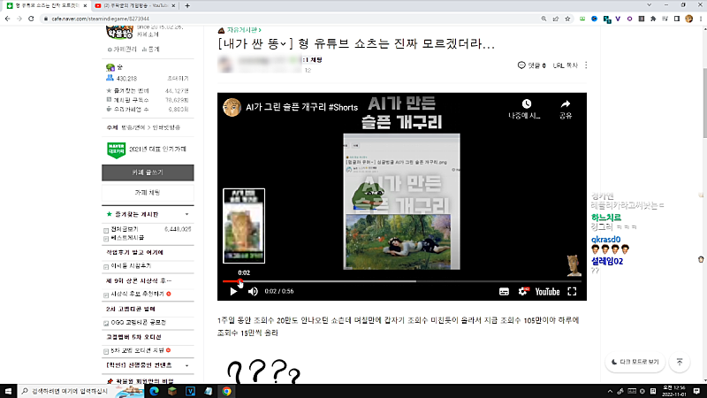
Task: Close the Naver cafe browser tab
Action: point(85,5)
